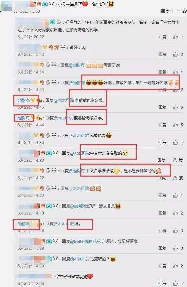
Task: Like the comment '好听，意义非凡'
Action: coord(175,213)
